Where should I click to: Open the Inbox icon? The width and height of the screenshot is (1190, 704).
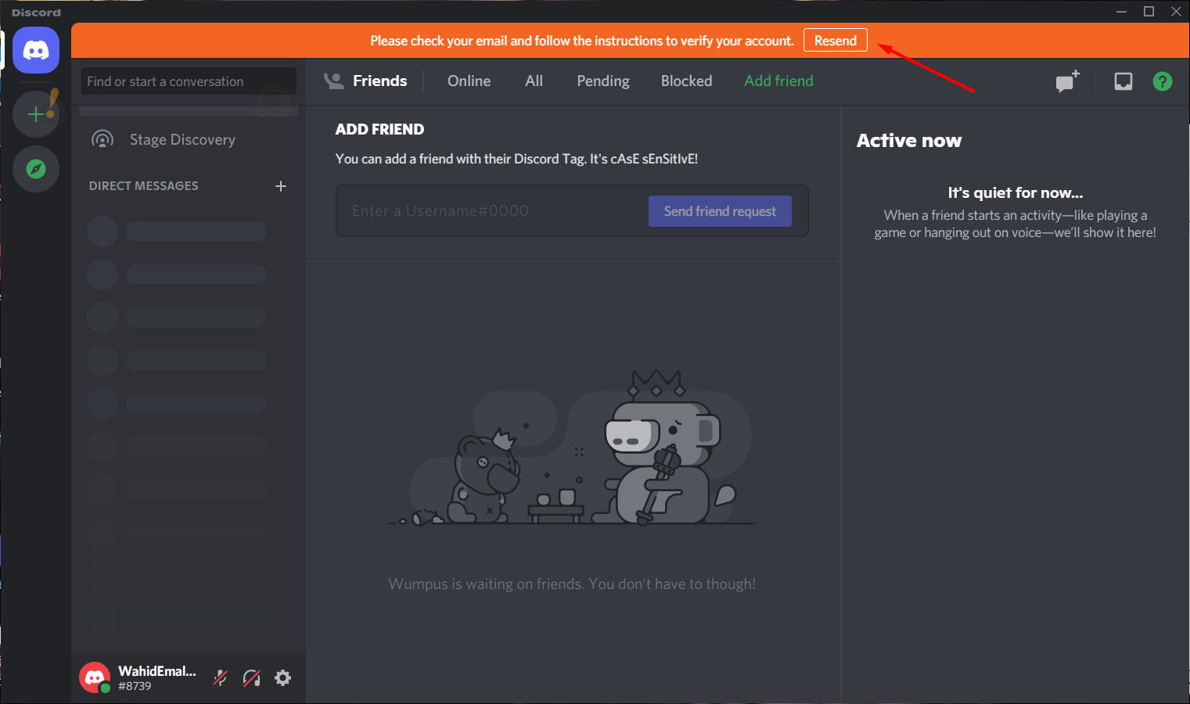point(1123,81)
